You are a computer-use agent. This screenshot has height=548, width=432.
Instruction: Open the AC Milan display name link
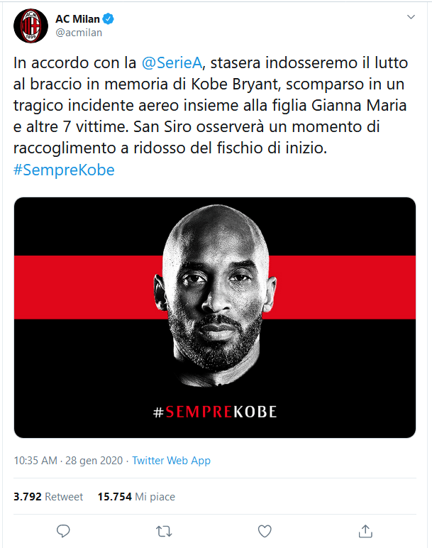pyautogui.click(x=77, y=18)
